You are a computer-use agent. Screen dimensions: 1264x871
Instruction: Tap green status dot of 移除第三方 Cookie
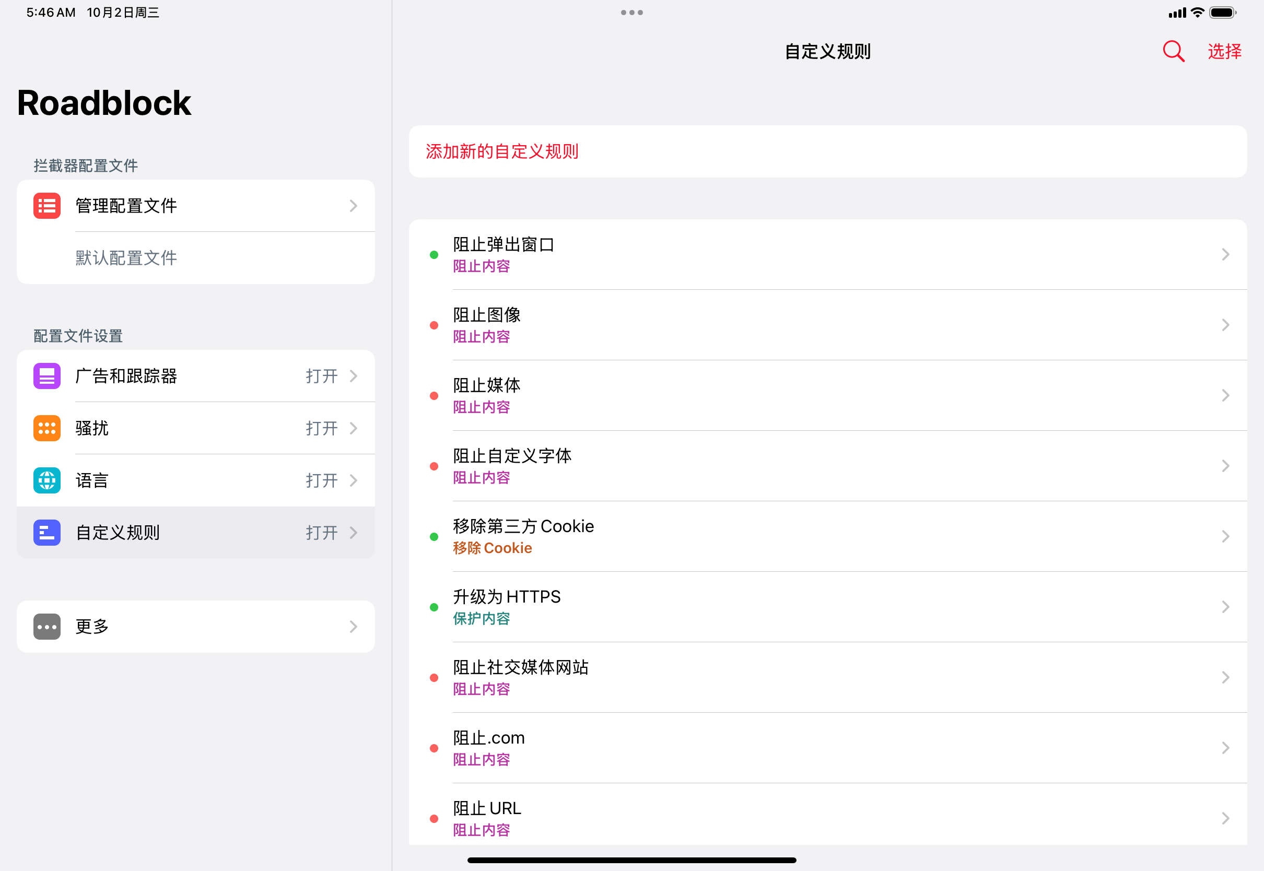tap(434, 536)
